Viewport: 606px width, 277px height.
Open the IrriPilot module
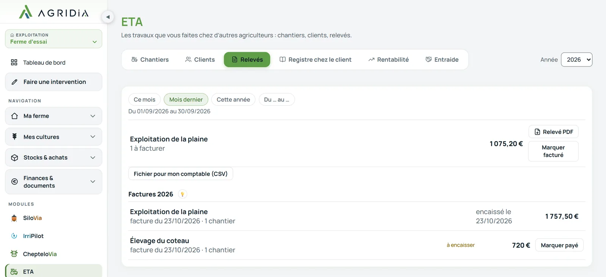53,236
